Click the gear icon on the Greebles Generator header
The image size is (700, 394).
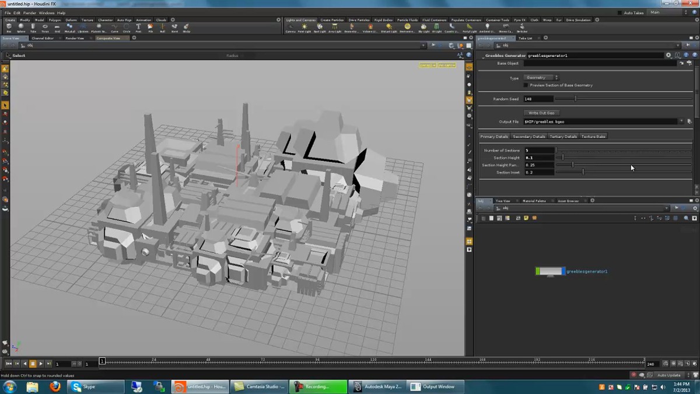(668, 55)
